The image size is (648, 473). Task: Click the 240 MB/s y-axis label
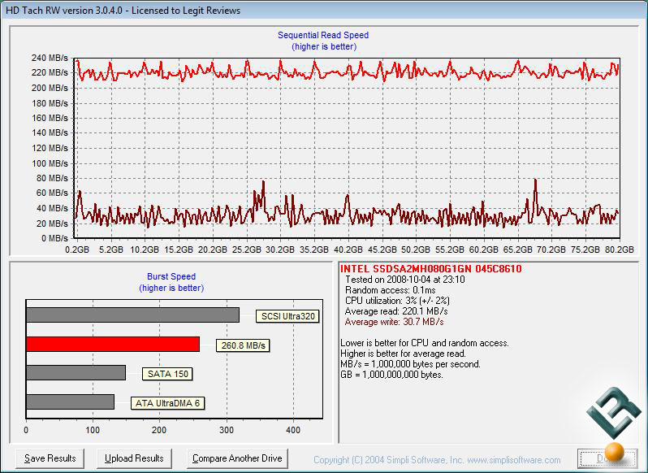(x=50, y=58)
